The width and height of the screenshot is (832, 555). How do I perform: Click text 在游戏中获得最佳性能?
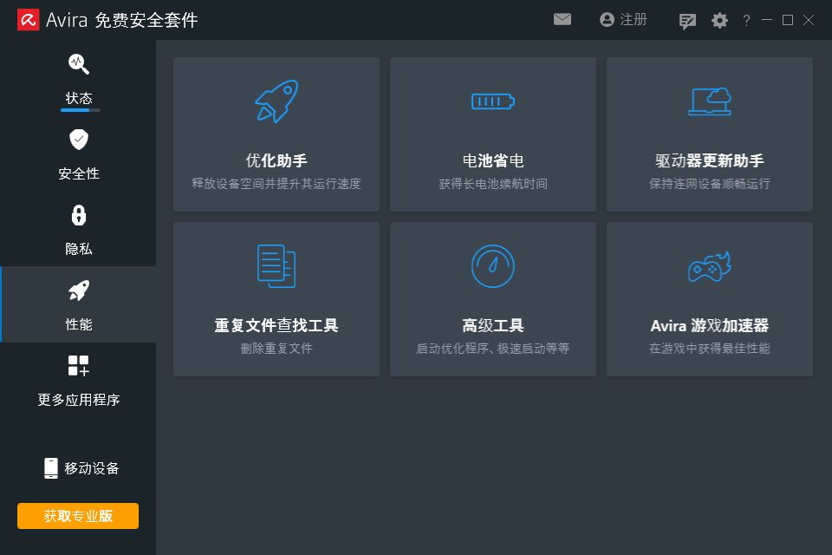pos(710,349)
